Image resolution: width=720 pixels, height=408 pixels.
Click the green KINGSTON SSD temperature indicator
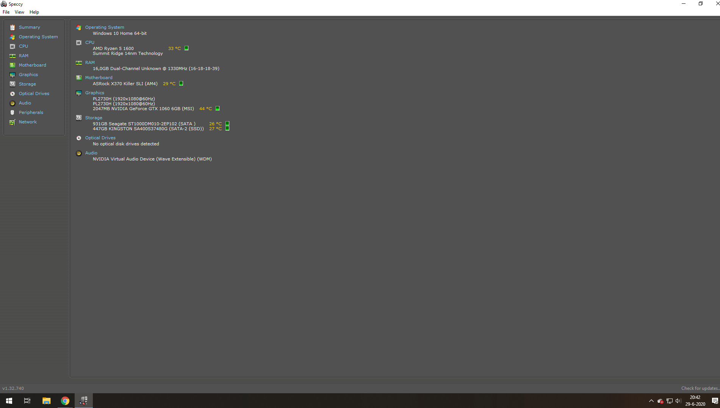[227, 128]
